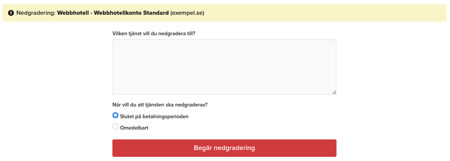Viewport: 450px width, 161px height.
Task: Click the "(exempel.se)" domain text
Action: coord(187,13)
